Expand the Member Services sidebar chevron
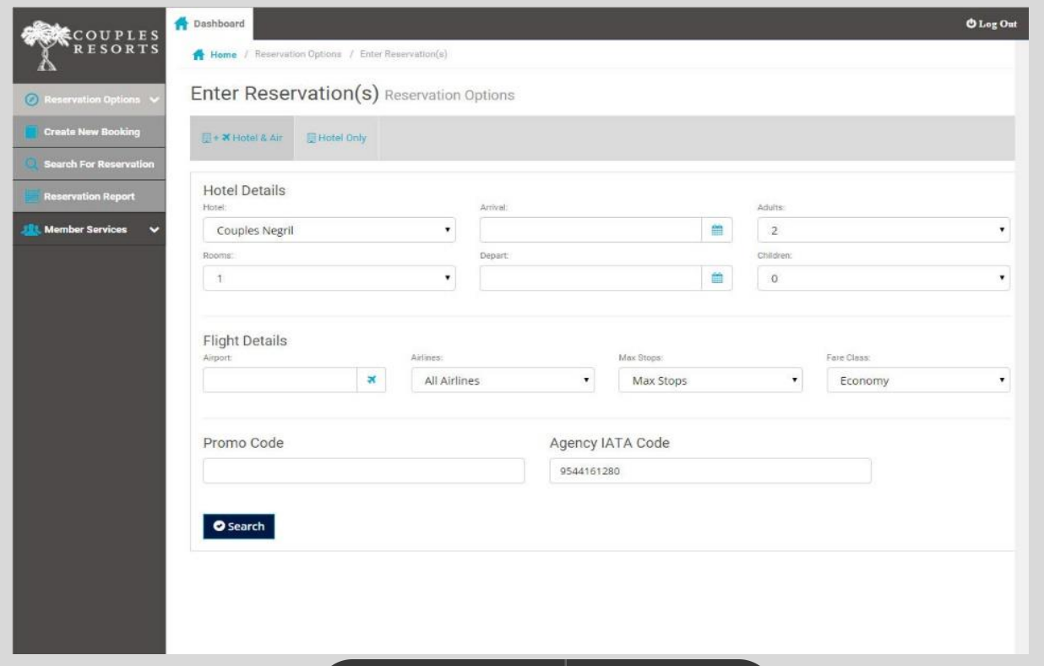The image size is (1044, 666). tap(154, 229)
